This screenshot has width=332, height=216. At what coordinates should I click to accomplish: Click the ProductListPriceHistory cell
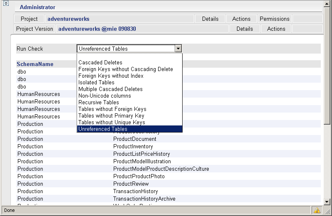coord(142,154)
